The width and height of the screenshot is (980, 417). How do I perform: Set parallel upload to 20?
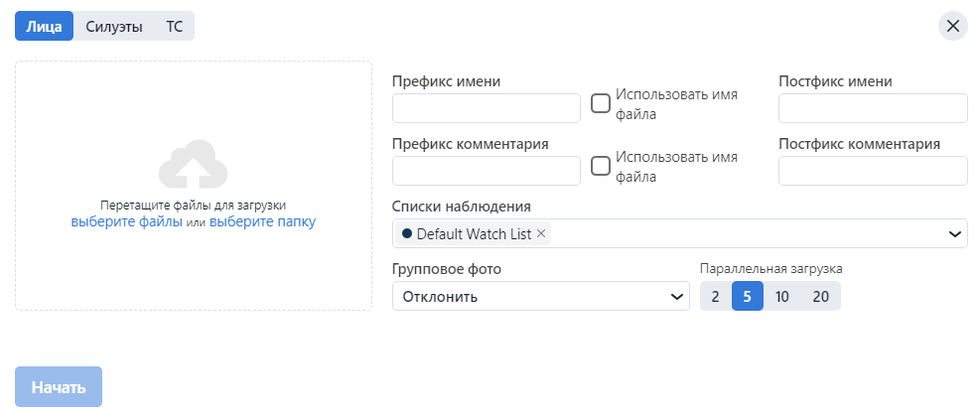tap(820, 296)
